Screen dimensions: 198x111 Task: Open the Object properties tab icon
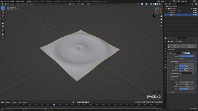(x=165, y=64)
